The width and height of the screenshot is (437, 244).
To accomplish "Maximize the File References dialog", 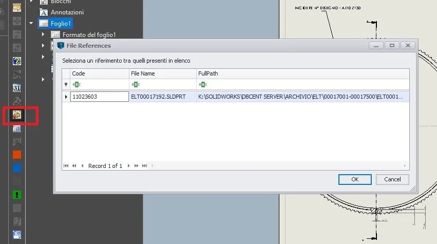I will click(x=392, y=45).
